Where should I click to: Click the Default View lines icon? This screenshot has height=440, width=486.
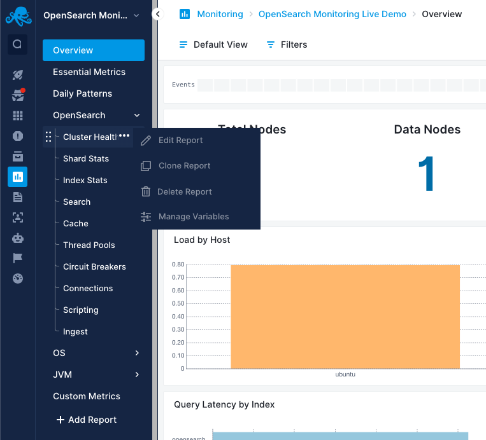pos(183,45)
